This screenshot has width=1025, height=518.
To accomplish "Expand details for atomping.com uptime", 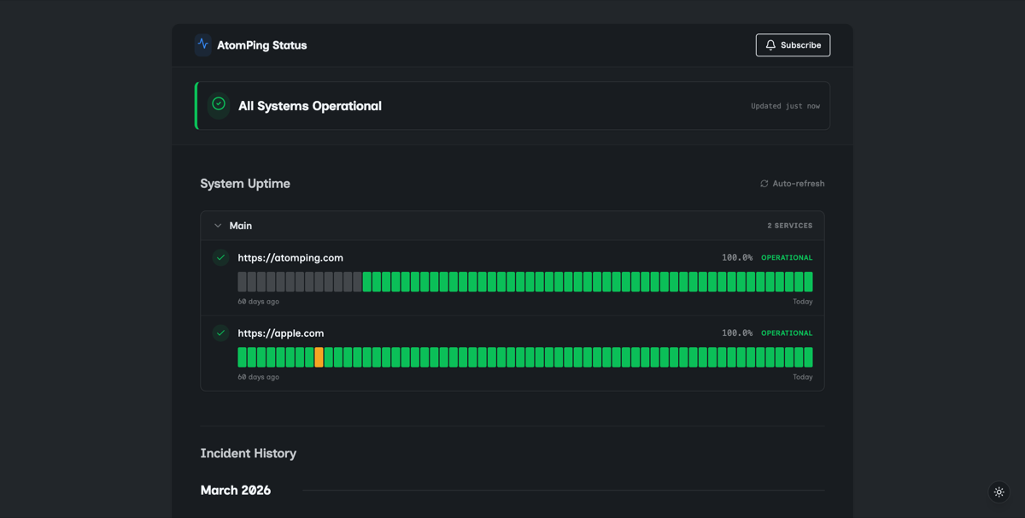I will pos(290,257).
